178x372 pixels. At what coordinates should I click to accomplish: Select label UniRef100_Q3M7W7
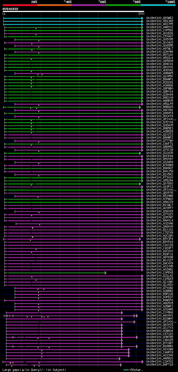coord(160,218)
